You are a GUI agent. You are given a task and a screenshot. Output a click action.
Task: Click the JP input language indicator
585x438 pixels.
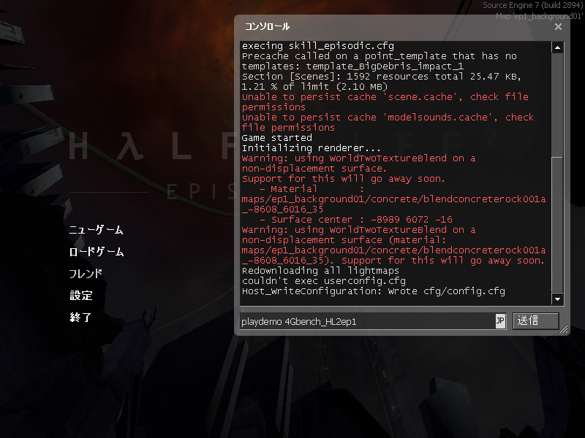pyautogui.click(x=500, y=320)
